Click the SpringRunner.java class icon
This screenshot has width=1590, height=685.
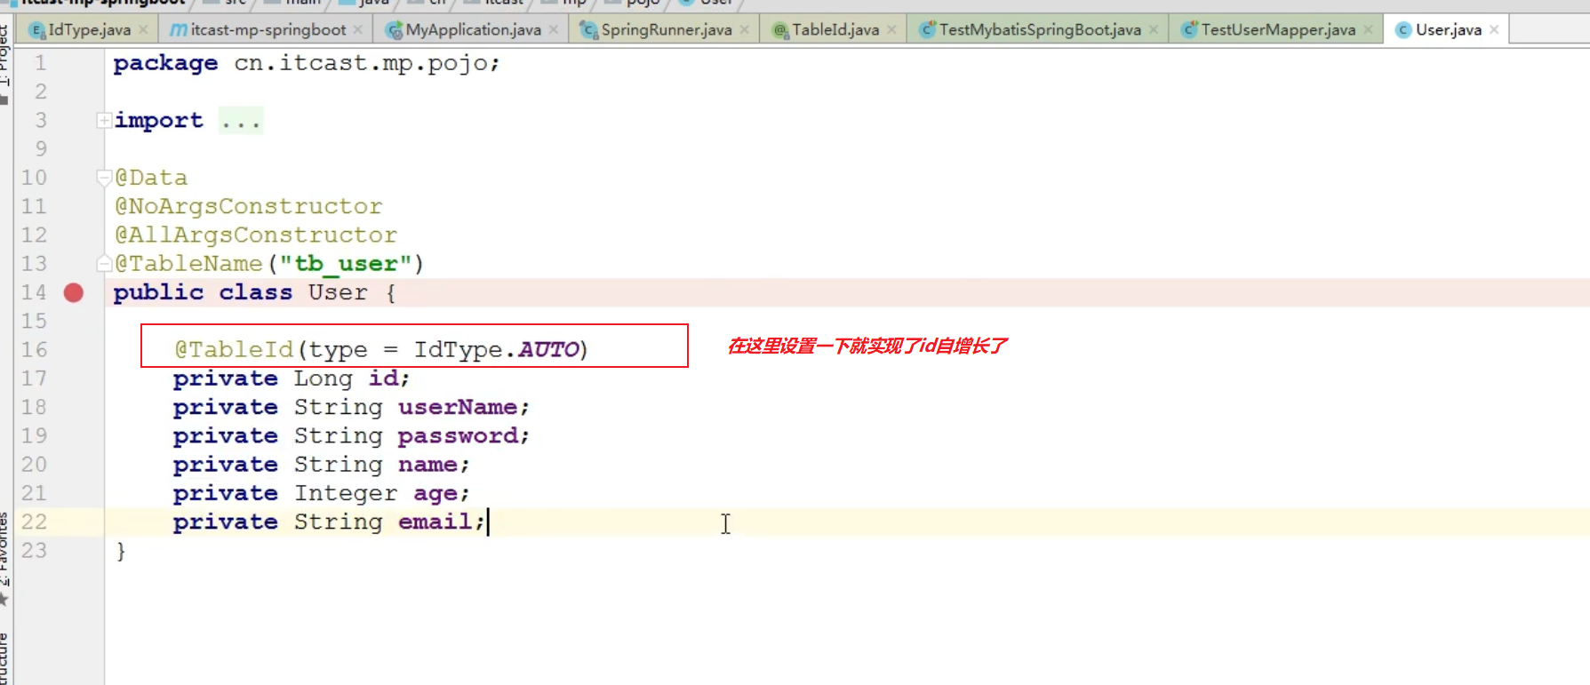pyautogui.click(x=588, y=30)
